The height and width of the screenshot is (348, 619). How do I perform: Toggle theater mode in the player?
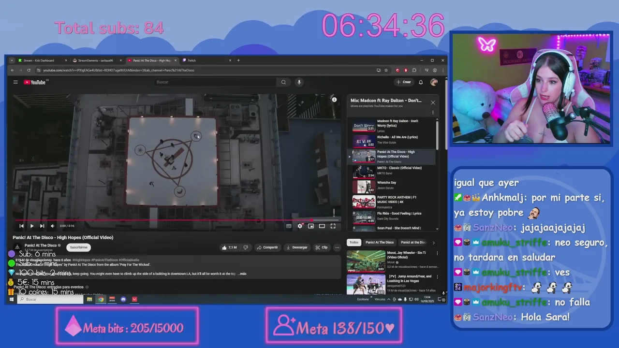pos(322,226)
